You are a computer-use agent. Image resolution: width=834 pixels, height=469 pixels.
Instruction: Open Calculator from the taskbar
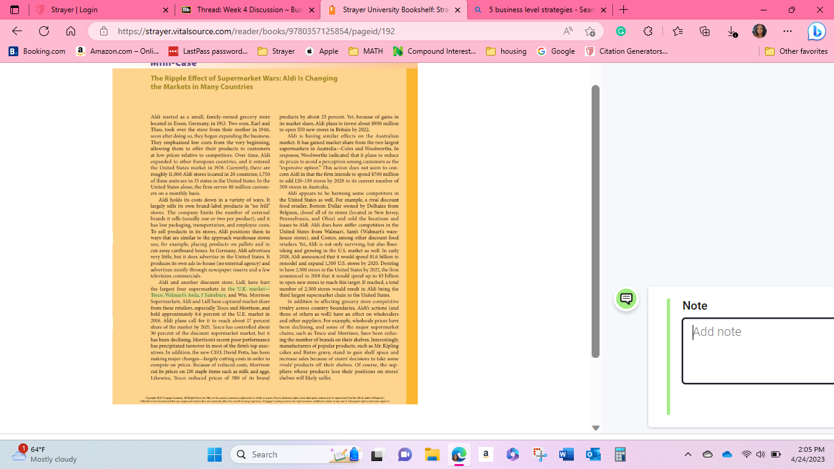click(x=620, y=454)
